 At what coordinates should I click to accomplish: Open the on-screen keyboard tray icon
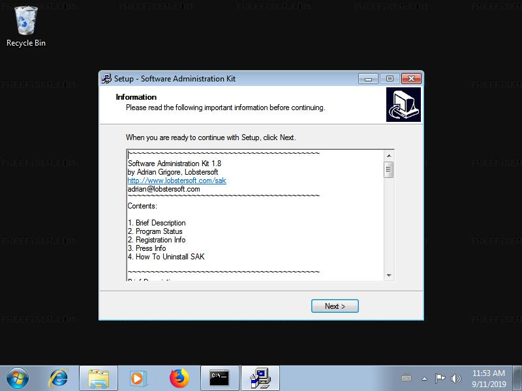(x=407, y=379)
